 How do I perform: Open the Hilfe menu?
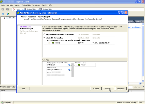(50, 5)
